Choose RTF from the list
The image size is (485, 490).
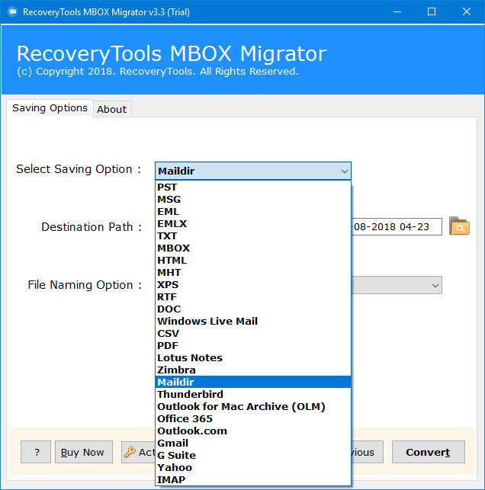pyautogui.click(x=253, y=297)
